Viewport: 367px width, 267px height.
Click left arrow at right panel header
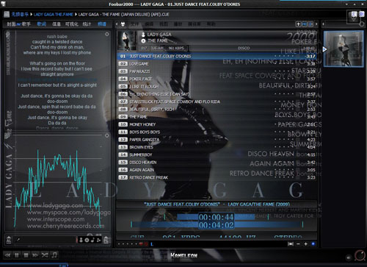(324, 24)
